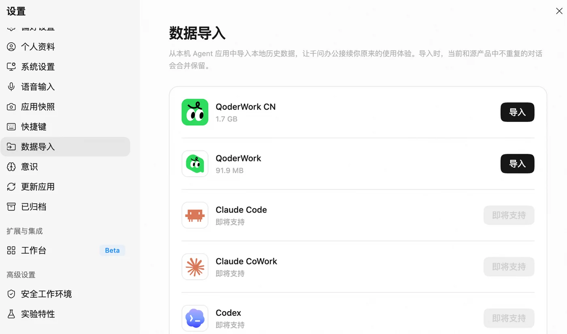The width and height of the screenshot is (567, 334).
Task: Click the Claude CoWork starburst icon
Action: click(x=195, y=266)
